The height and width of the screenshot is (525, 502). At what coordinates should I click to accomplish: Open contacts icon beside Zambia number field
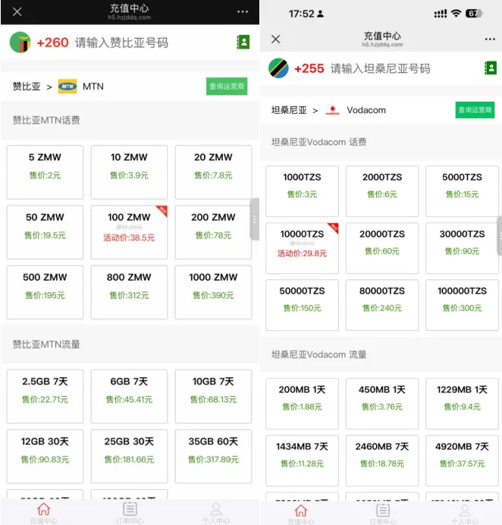pos(243,42)
